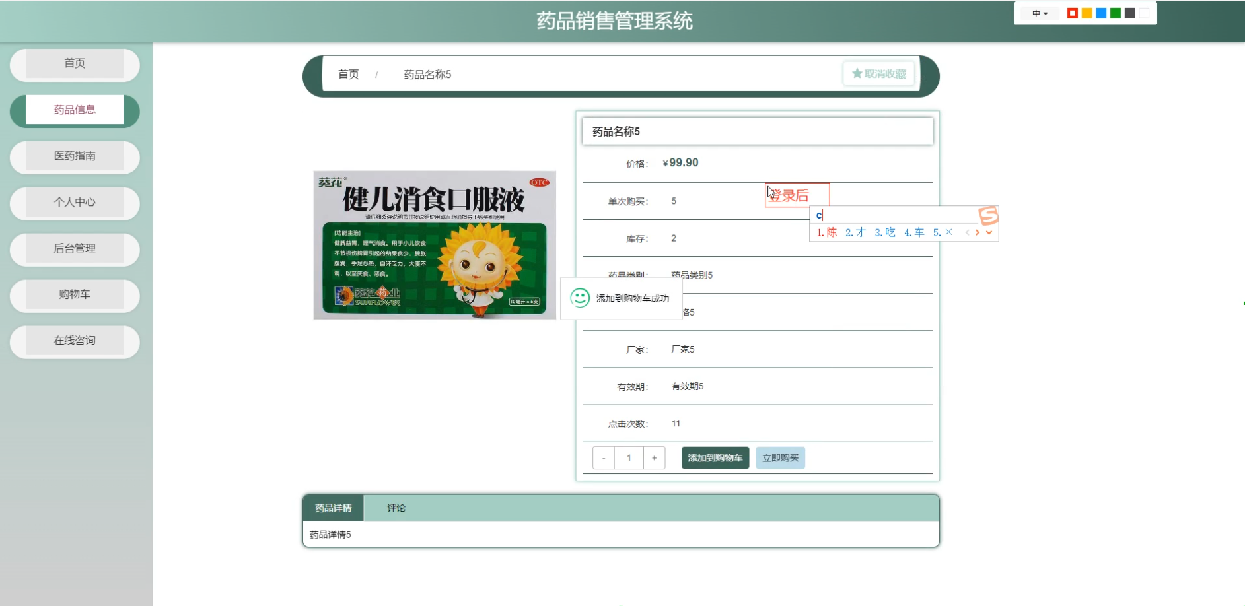Viewport: 1245px width, 606px height.
Task: Select IME candidate 4.车
Action: tap(914, 232)
